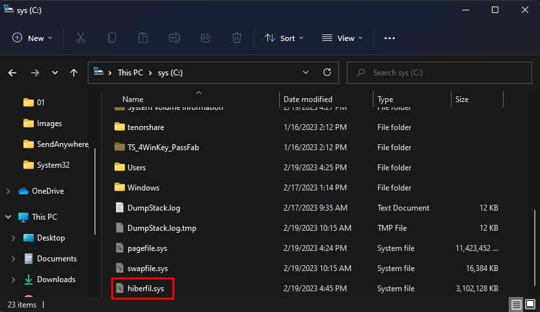Switch to details view layout icon

pyautogui.click(x=516, y=304)
